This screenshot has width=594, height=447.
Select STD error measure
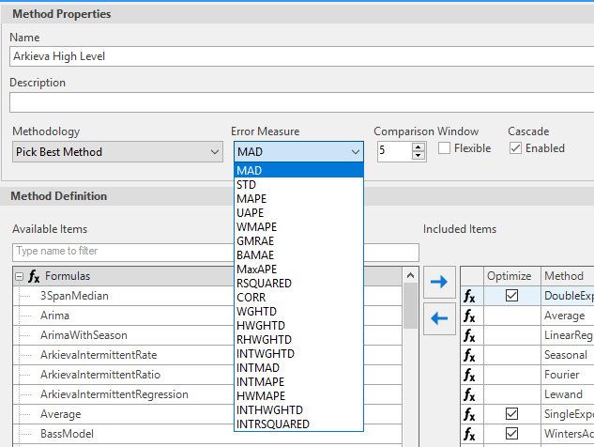299,185
